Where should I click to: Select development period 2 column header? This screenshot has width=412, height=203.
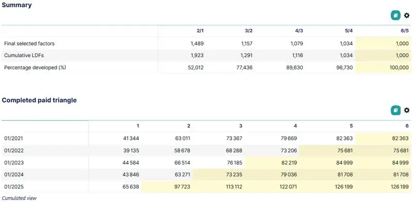188,126
